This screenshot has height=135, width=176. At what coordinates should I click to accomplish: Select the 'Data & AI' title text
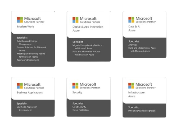(134, 27)
